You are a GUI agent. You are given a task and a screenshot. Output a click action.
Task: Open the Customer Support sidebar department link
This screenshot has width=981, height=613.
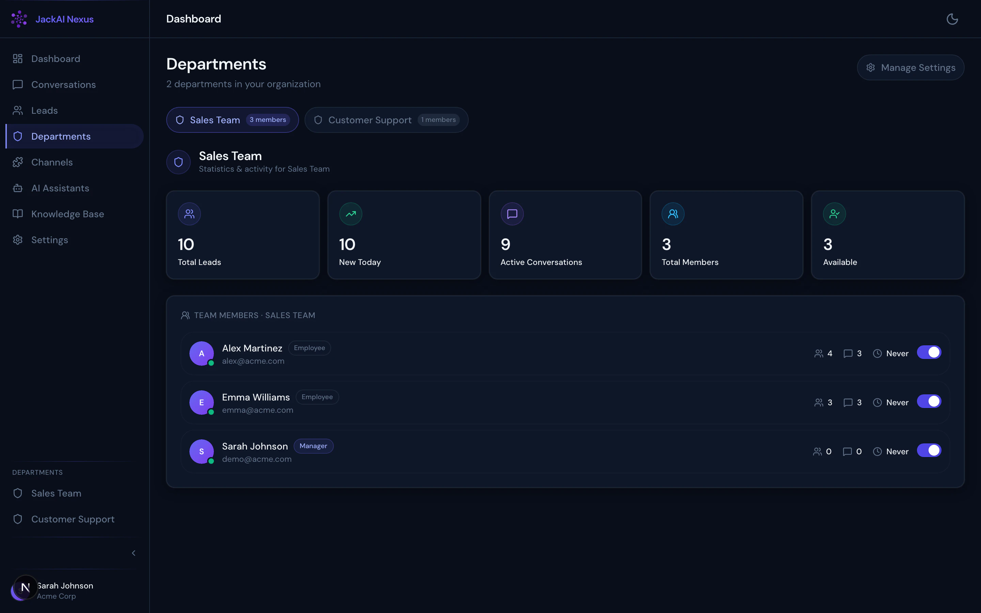pos(73,519)
